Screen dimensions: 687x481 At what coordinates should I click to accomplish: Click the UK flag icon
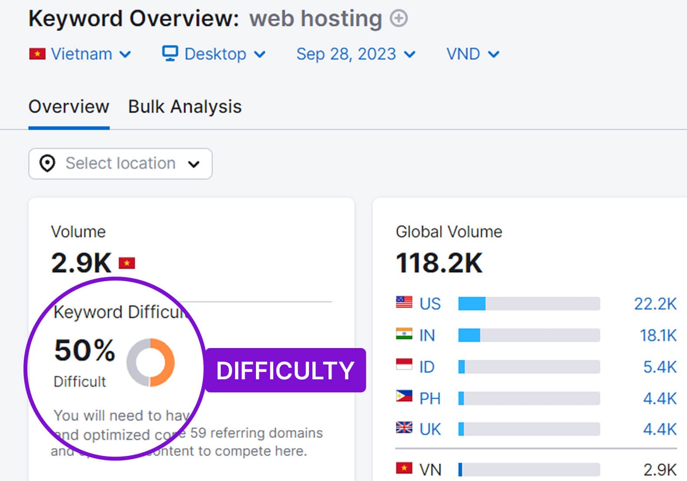pyautogui.click(x=404, y=428)
